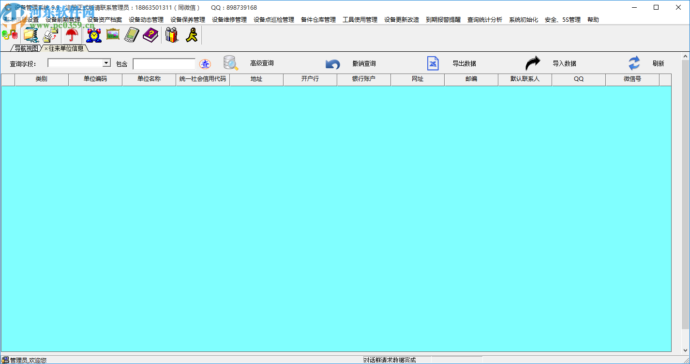Screen dimensions: 690x364
Task: Click 撤销查询 button label
Action: [x=364, y=63]
